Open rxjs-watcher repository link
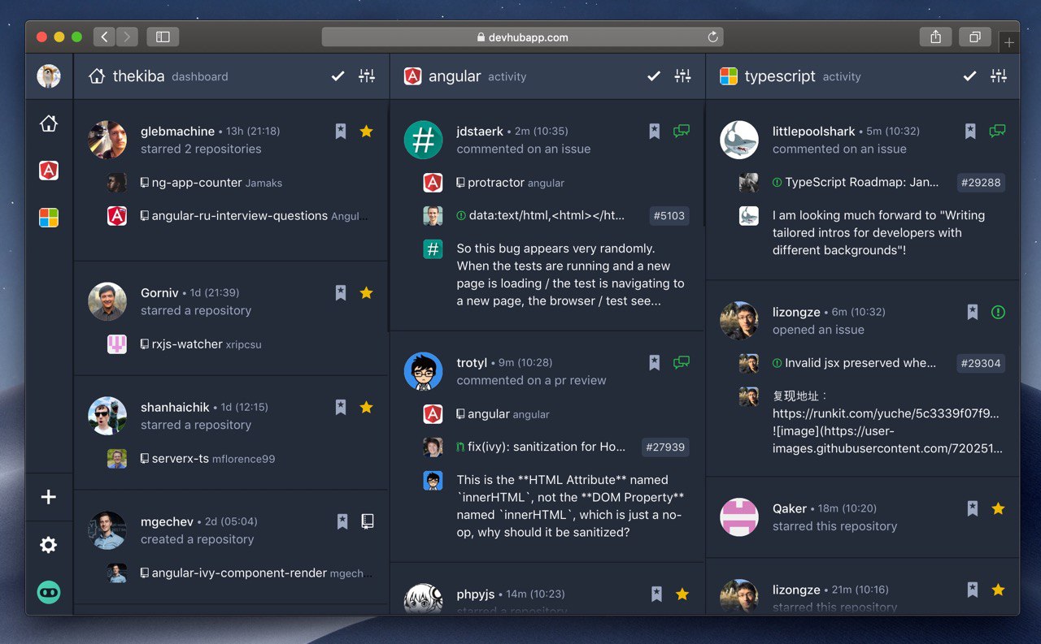Image resolution: width=1041 pixels, height=644 pixels. pyautogui.click(x=187, y=344)
